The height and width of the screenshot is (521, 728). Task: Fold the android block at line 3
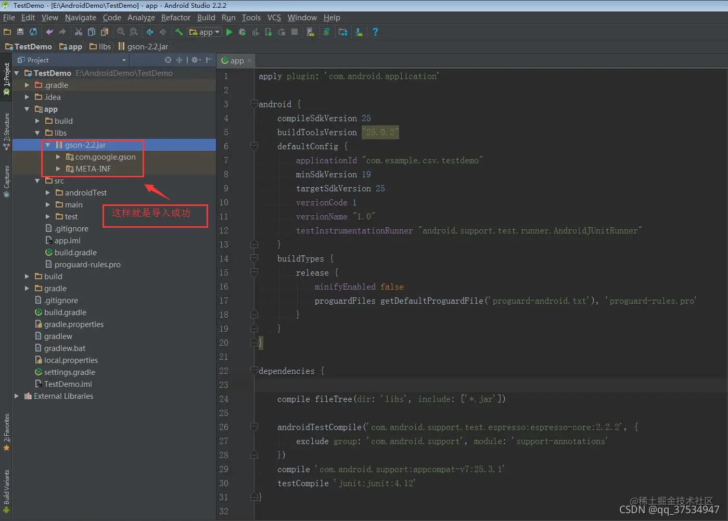[254, 104]
